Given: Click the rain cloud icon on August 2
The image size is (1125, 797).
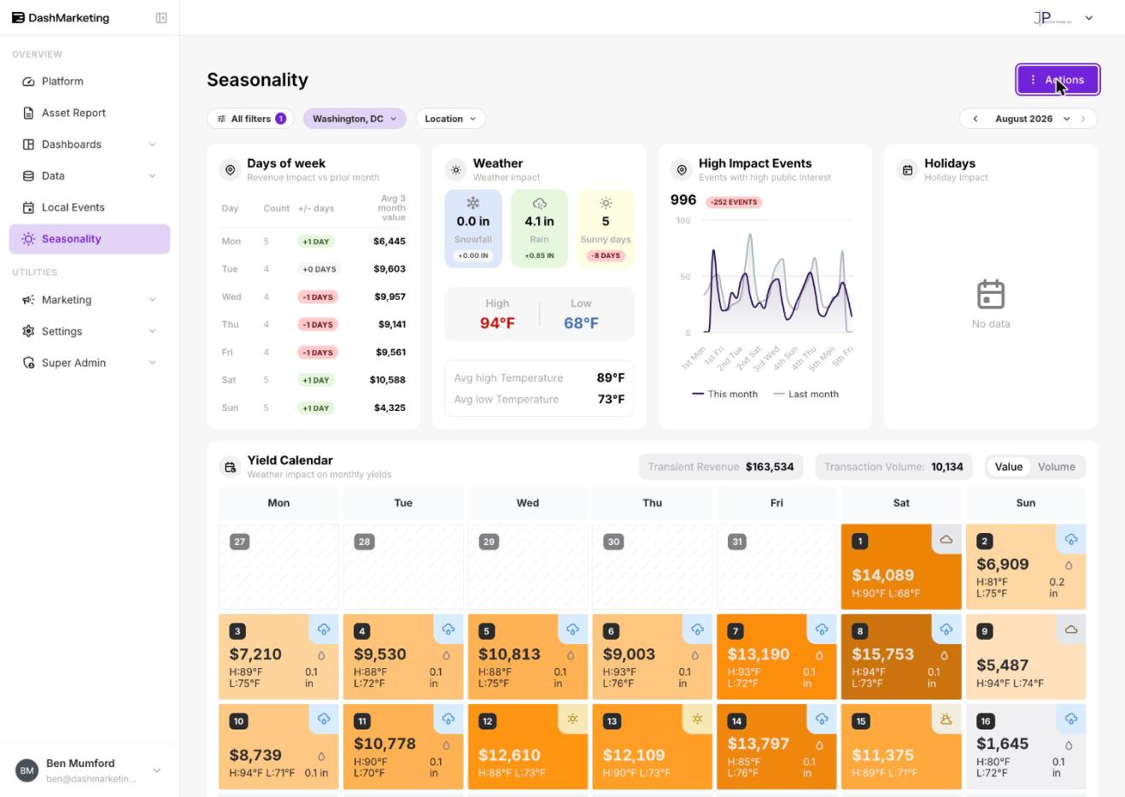Looking at the screenshot, I should click(x=1071, y=539).
